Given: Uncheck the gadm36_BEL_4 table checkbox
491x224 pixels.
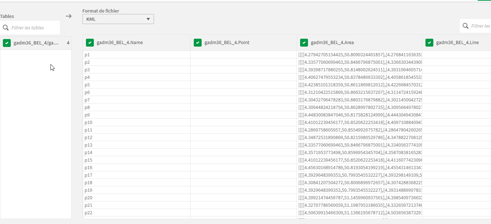Looking at the screenshot, I should coord(6,43).
